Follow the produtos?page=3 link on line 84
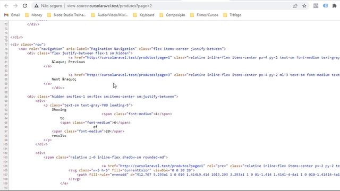This screenshot has height=191, width=340. pos(129,75)
